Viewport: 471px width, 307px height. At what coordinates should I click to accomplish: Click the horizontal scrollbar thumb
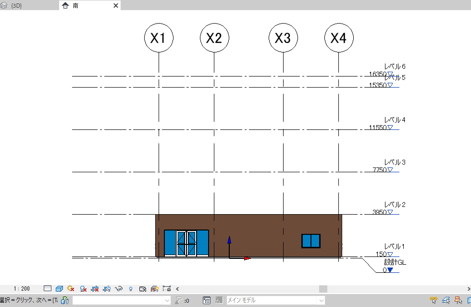323,289
